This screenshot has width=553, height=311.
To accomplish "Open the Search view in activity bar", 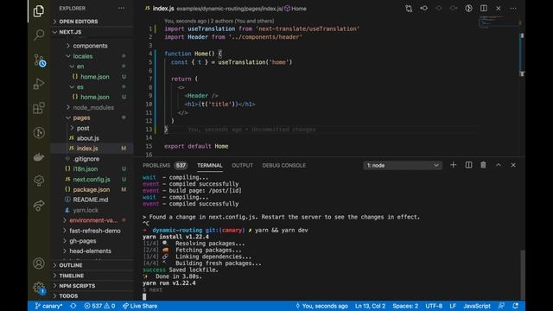I will 39,35.
